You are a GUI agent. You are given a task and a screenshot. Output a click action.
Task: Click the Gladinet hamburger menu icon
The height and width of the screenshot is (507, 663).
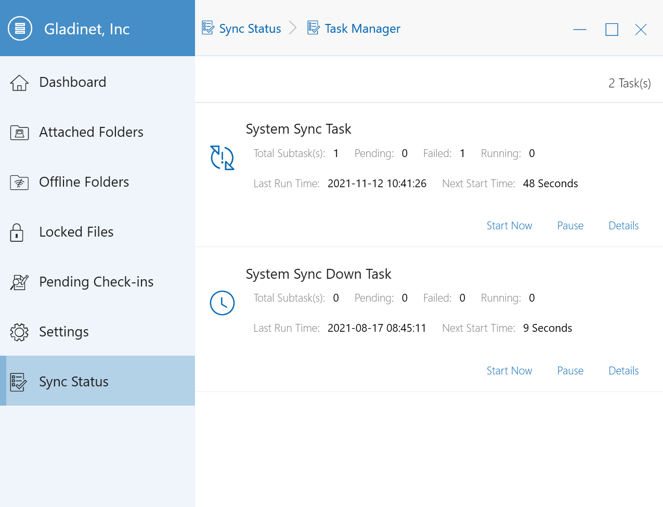coord(20,29)
